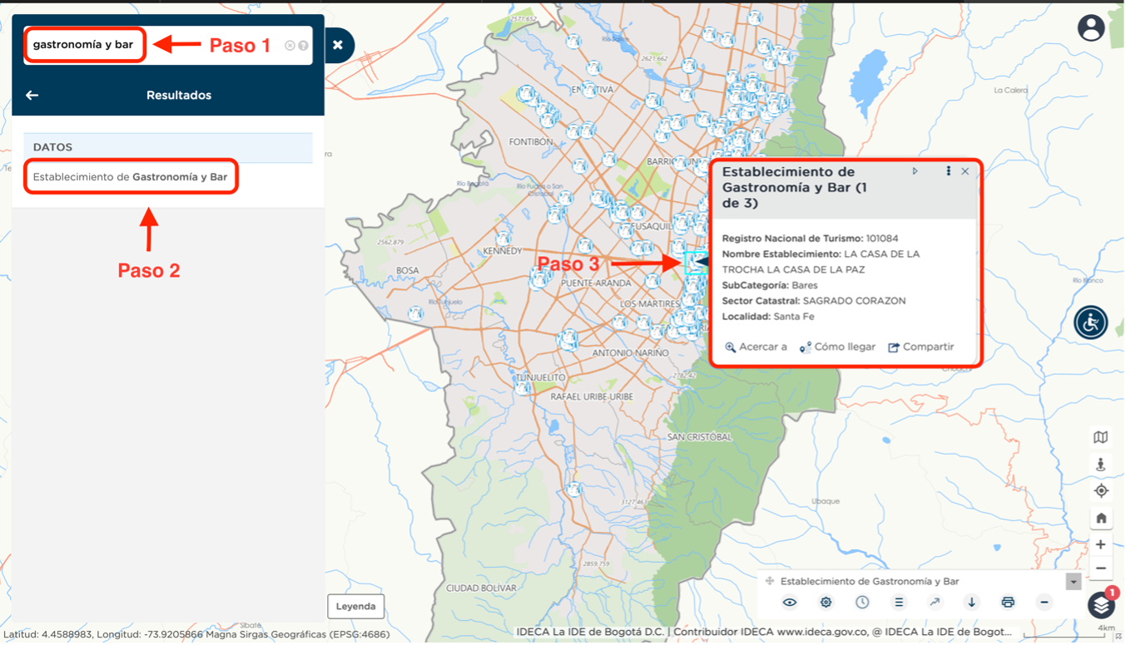Expand the layer selector dropdown arrow
The height and width of the screenshot is (645, 1126).
[1074, 582]
